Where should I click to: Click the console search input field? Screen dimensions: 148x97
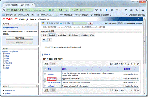(80, 23)
